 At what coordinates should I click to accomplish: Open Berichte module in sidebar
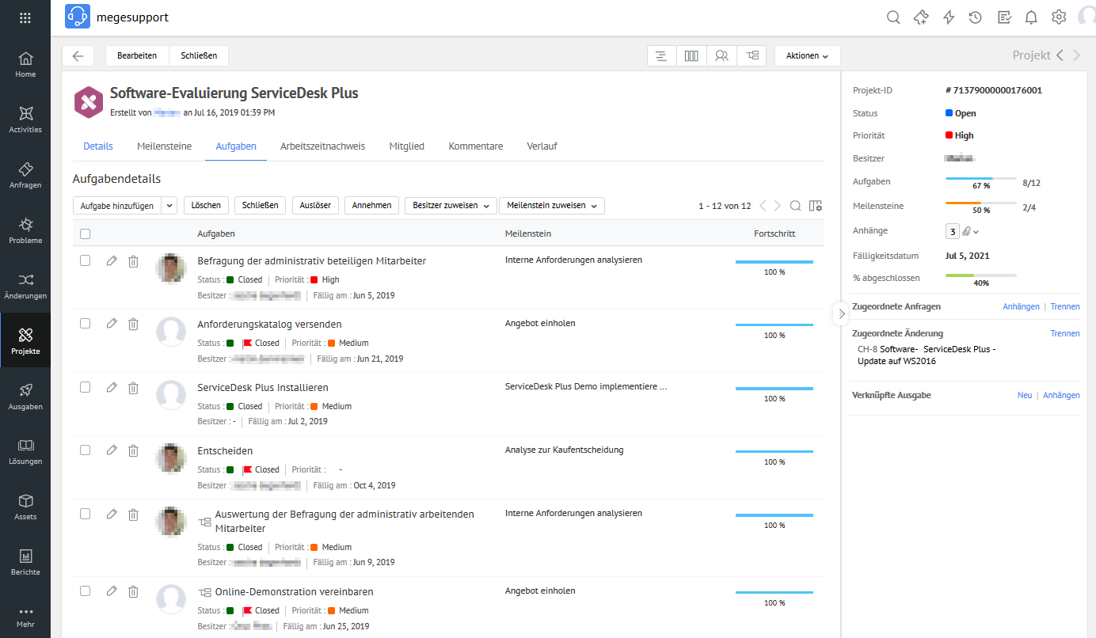point(25,563)
